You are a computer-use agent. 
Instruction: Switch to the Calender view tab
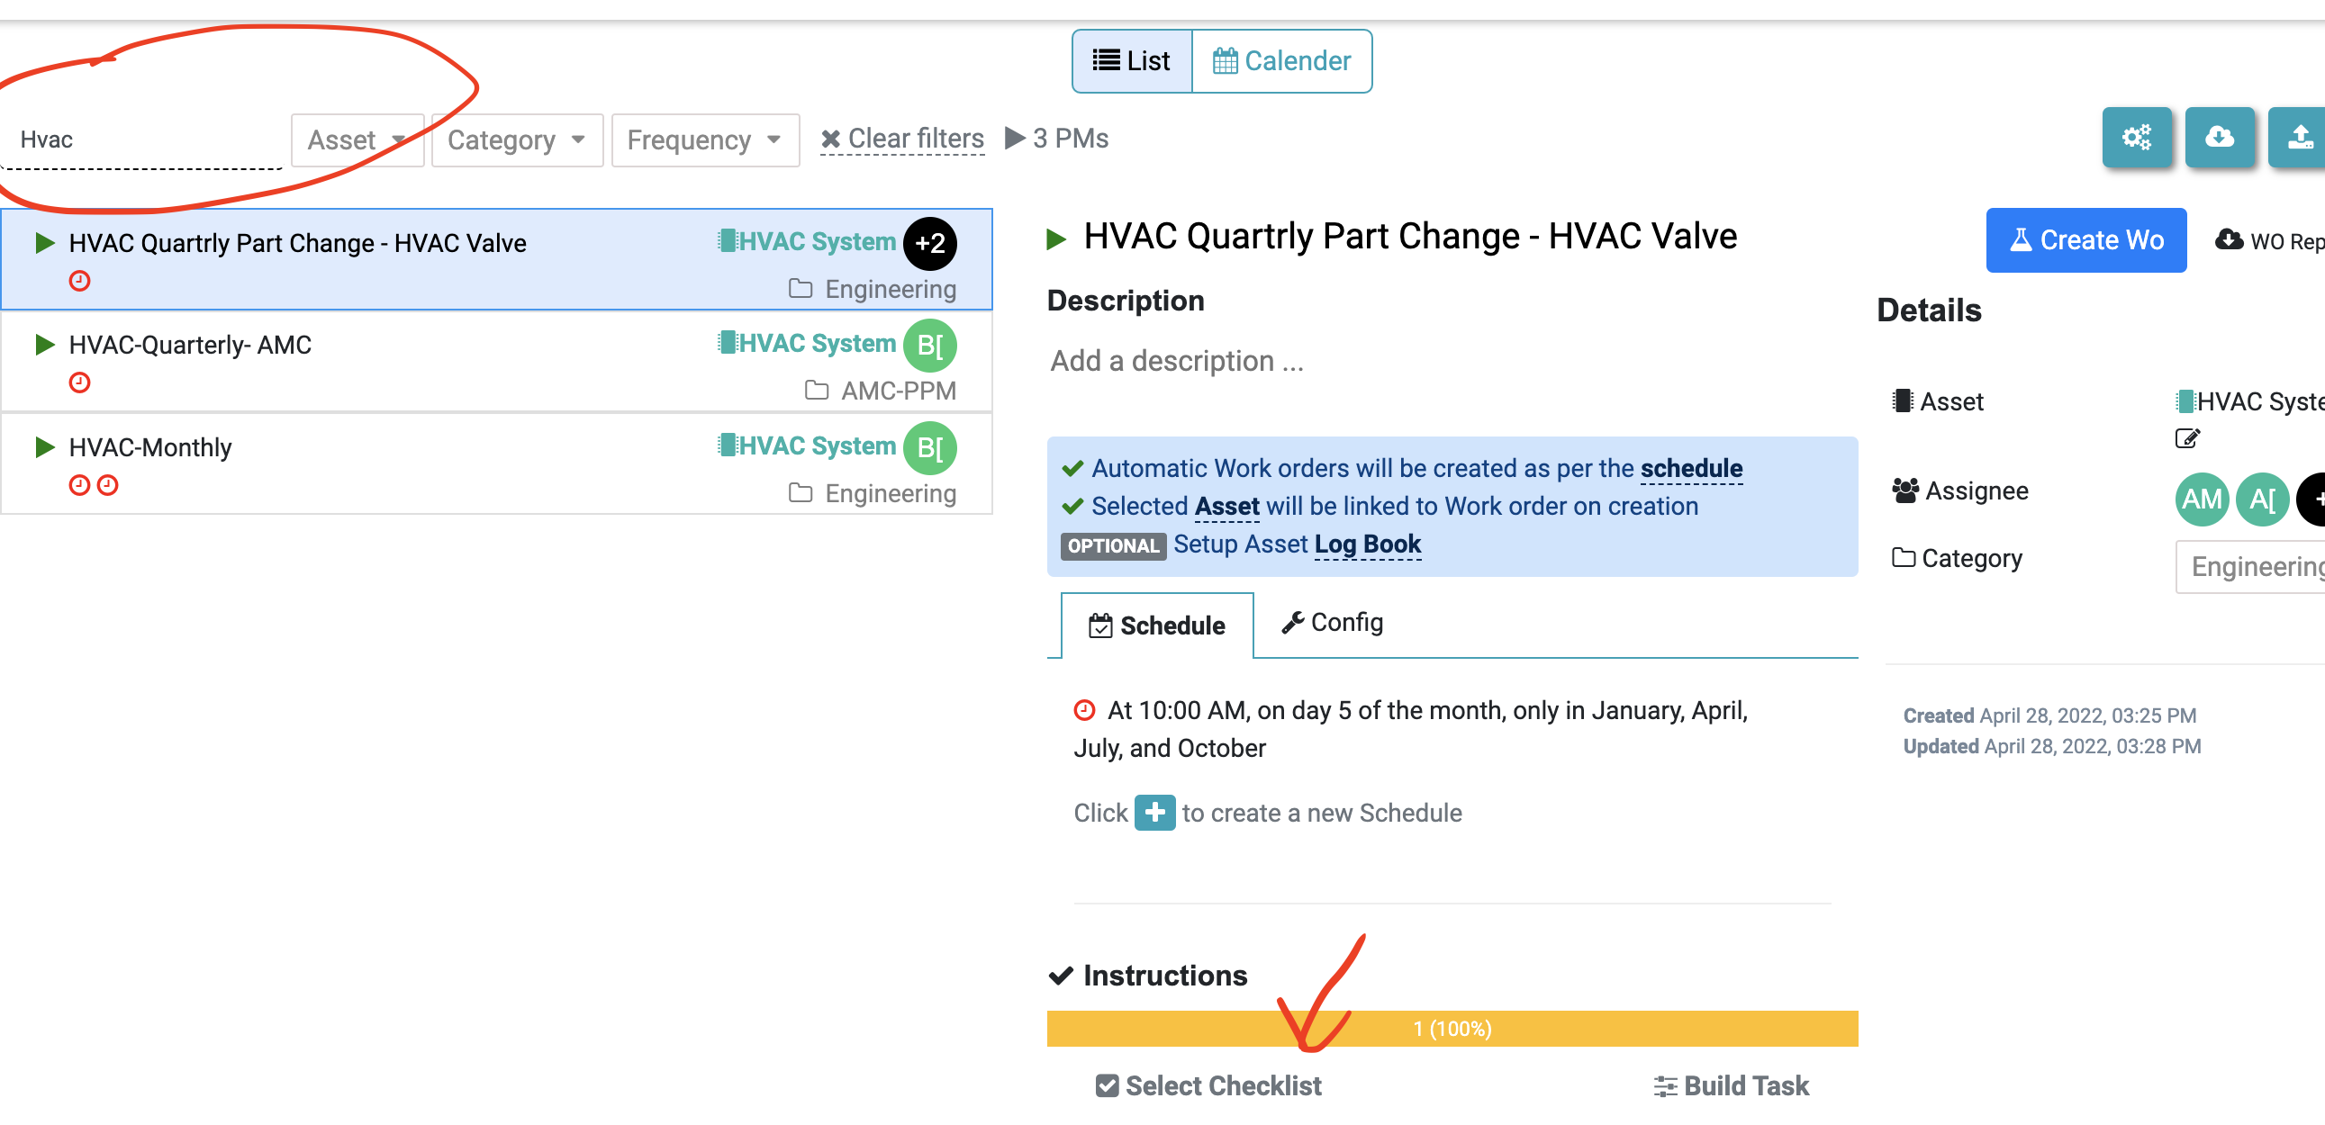(x=1281, y=60)
